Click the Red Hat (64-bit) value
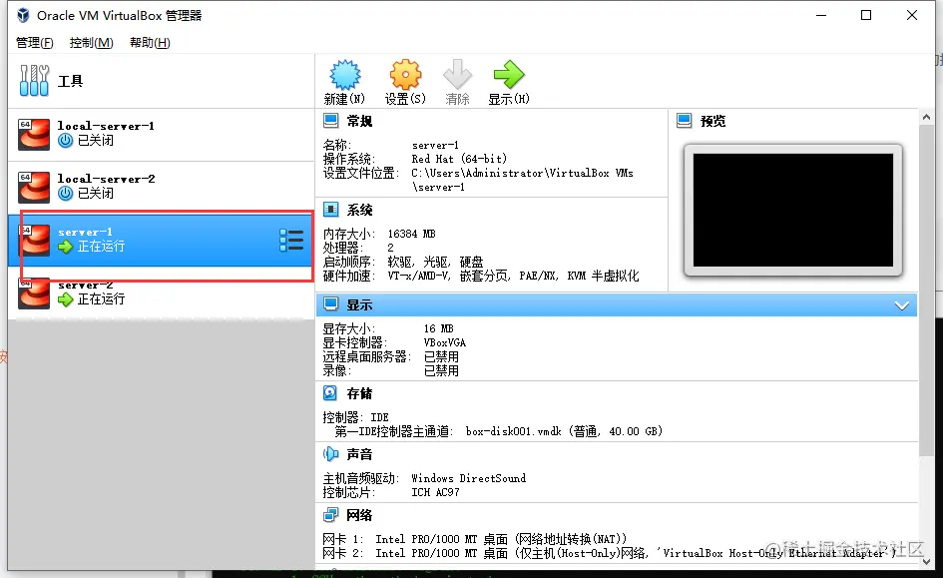The image size is (943, 578). pos(459,159)
